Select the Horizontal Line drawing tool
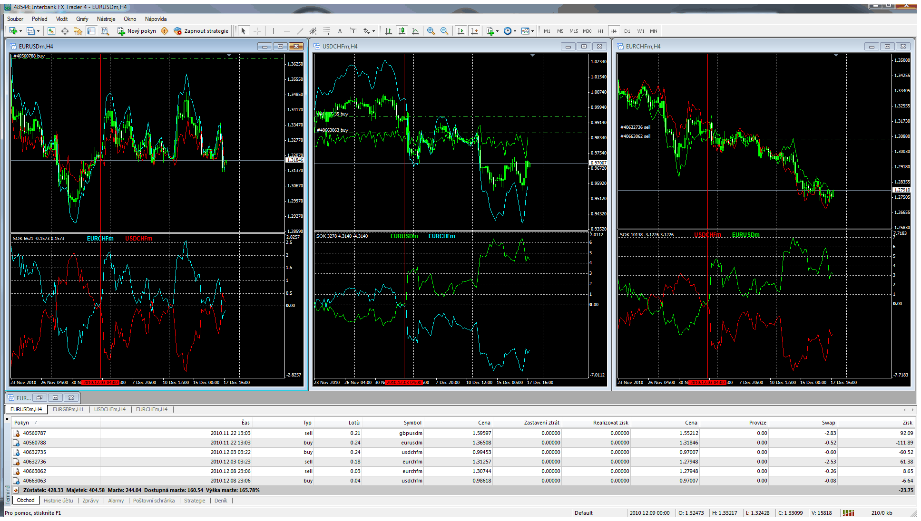 (286, 31)
